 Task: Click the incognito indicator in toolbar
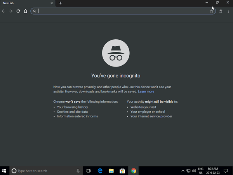221,11
